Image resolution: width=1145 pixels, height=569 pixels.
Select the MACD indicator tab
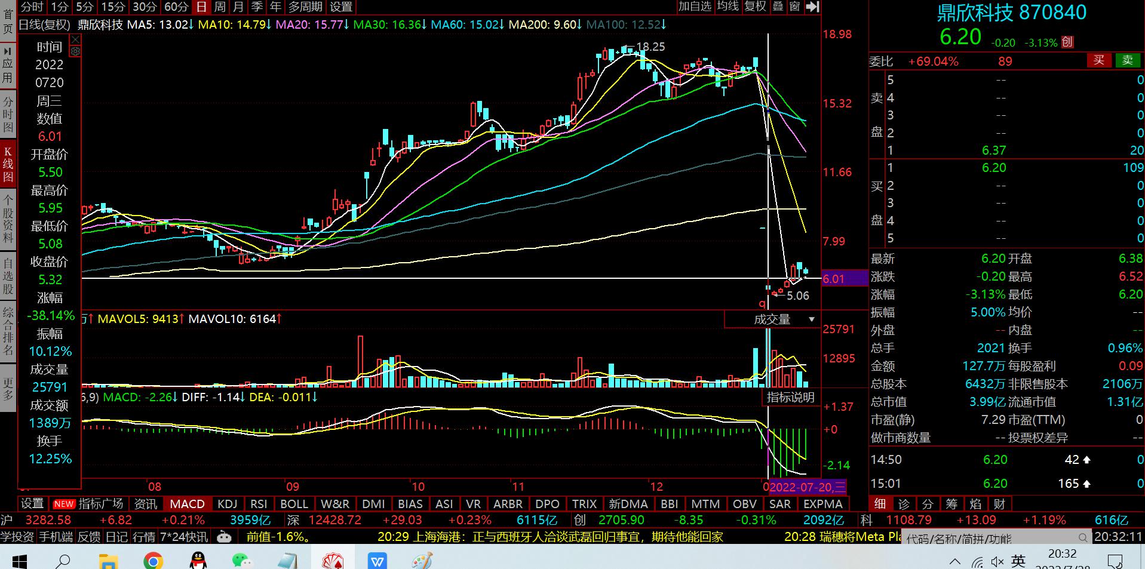click(x=187, y=504)
